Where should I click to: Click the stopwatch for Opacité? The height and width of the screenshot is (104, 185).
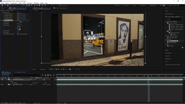click(4, 24)
